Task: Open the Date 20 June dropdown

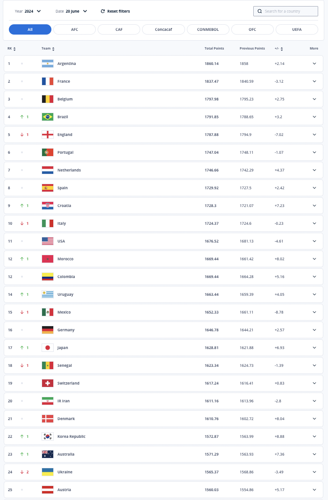Action: click(71, 11)
